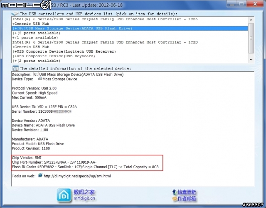This screenshot has height=208, width=266.
Task: Click the Flash ID Code 45DE9892 line
Action: coord(85,167)
